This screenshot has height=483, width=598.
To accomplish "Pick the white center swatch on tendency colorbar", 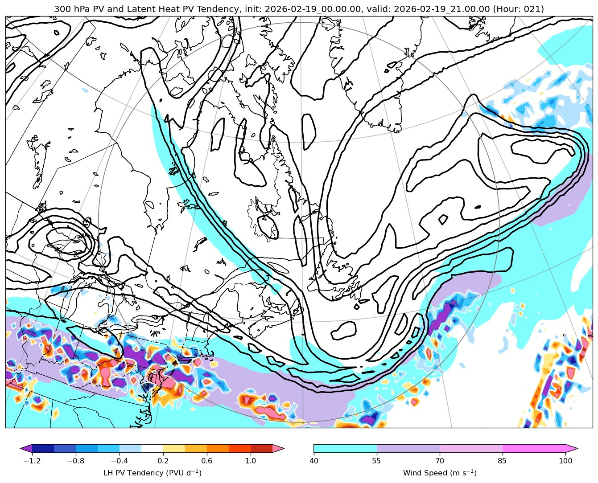I will point(152,448).
